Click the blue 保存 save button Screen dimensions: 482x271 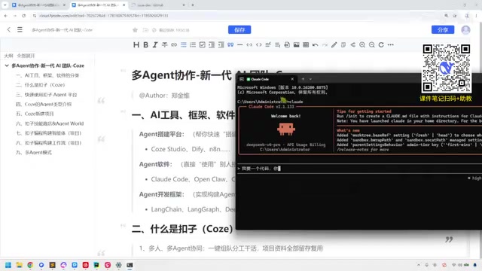tap(239, 30)
